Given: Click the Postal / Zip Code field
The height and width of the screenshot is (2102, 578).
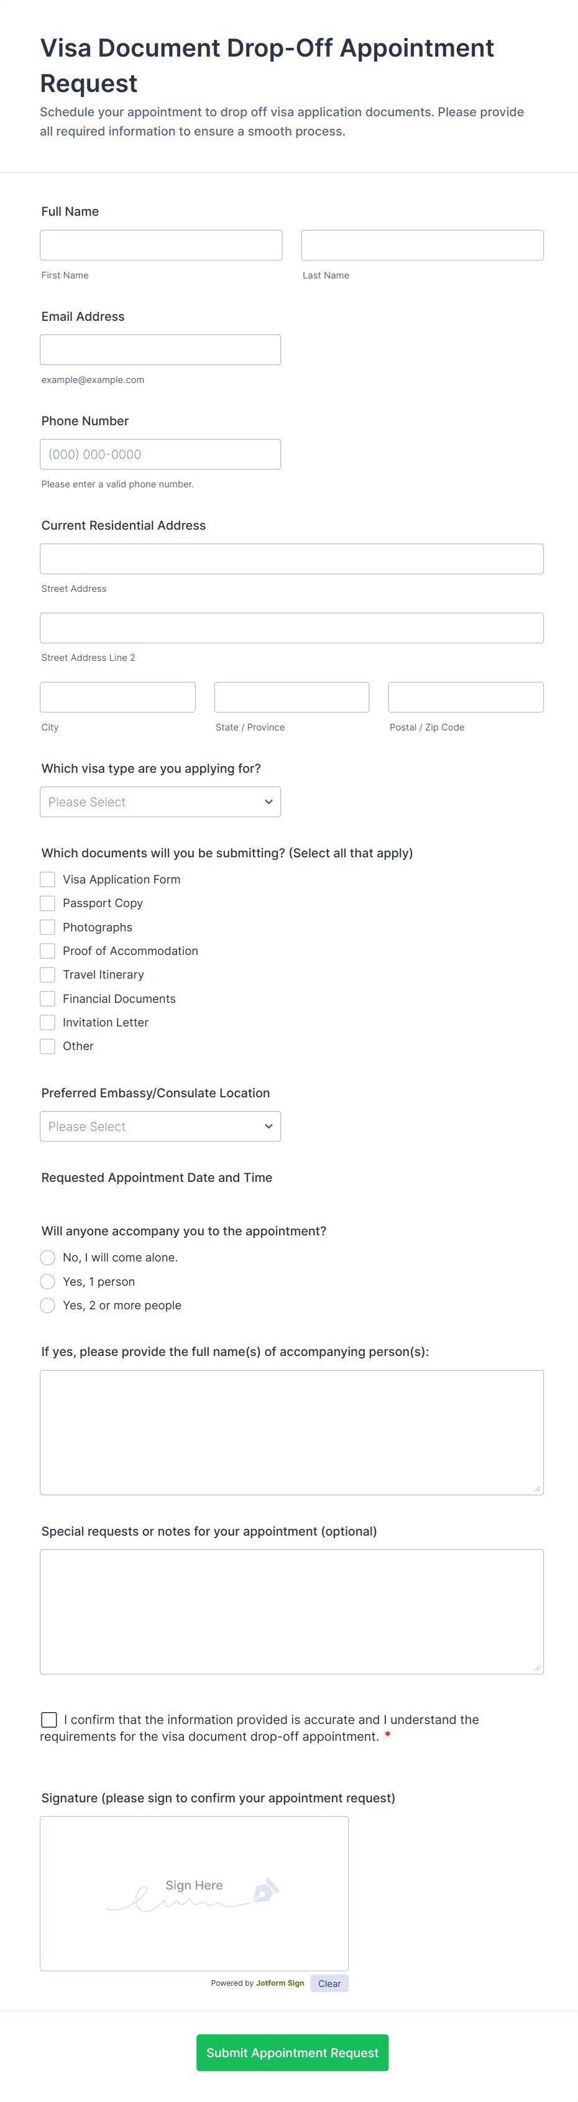Looking at the screenshot, I should click(x=465, y=697).
